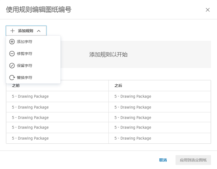Image resolution: width=217 pixels, height=169 pixels.
Task: Click the 修剪字符 minus-circle icon
Action: (12, 54)
